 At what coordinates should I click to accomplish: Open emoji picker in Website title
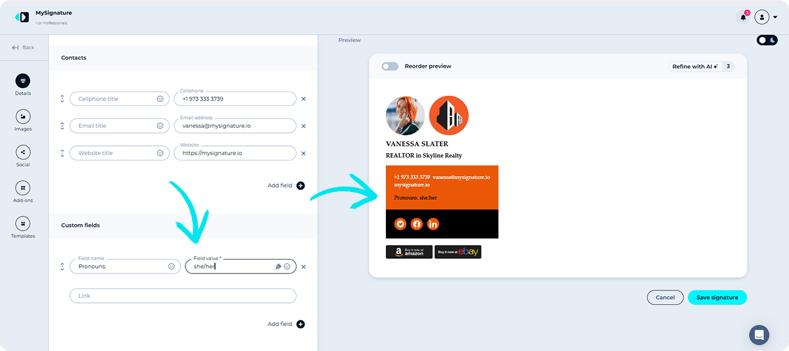click(x=160, y=153)
